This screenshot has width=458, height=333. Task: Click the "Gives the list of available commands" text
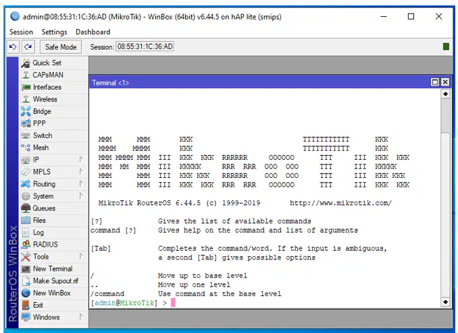click(x=234, y=221)
